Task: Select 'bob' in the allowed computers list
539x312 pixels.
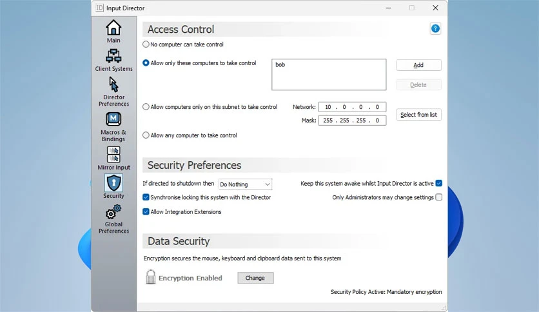Action: 280,64
